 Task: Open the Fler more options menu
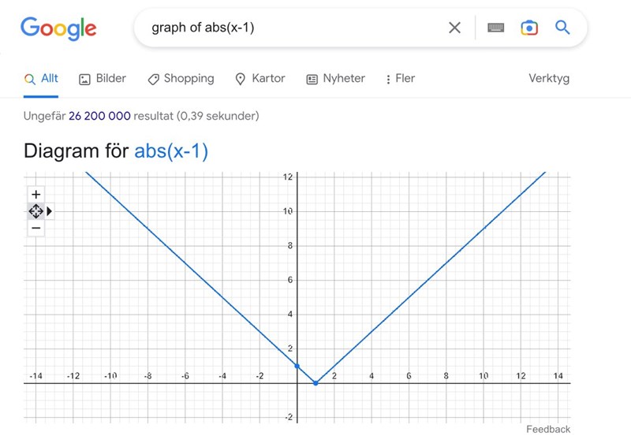[x=400, y=79]
